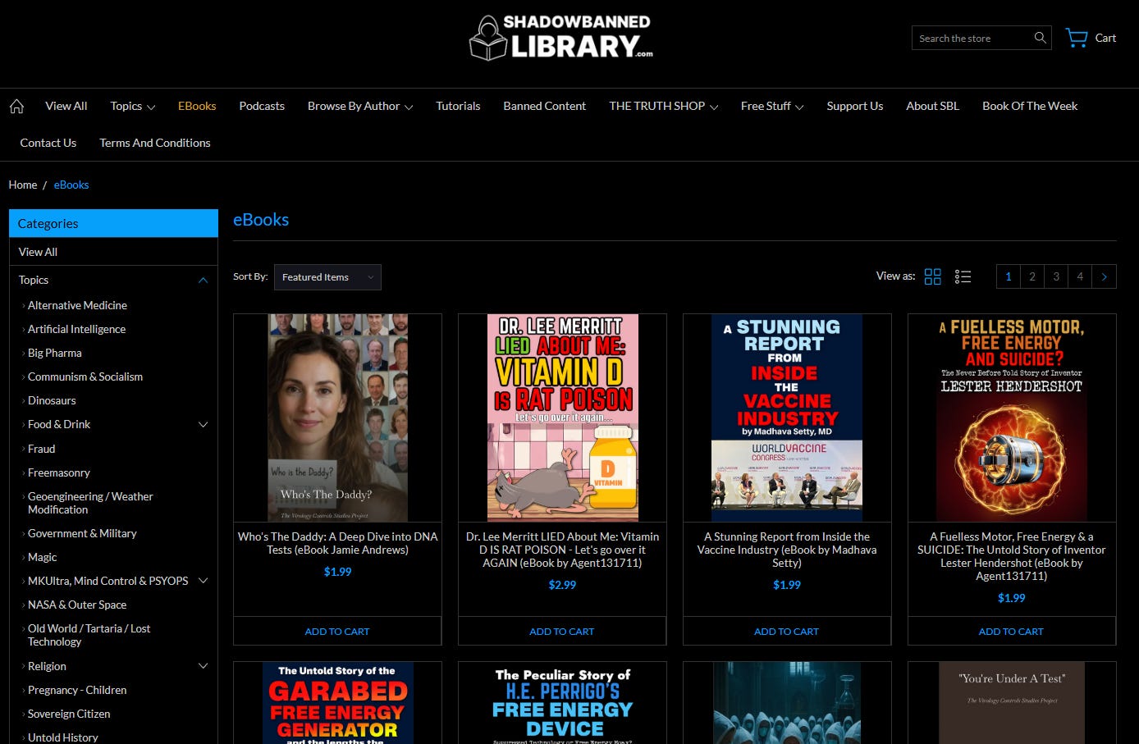Collapse the Topics sidebar section
1139x744 pixels.
[203, 280]
